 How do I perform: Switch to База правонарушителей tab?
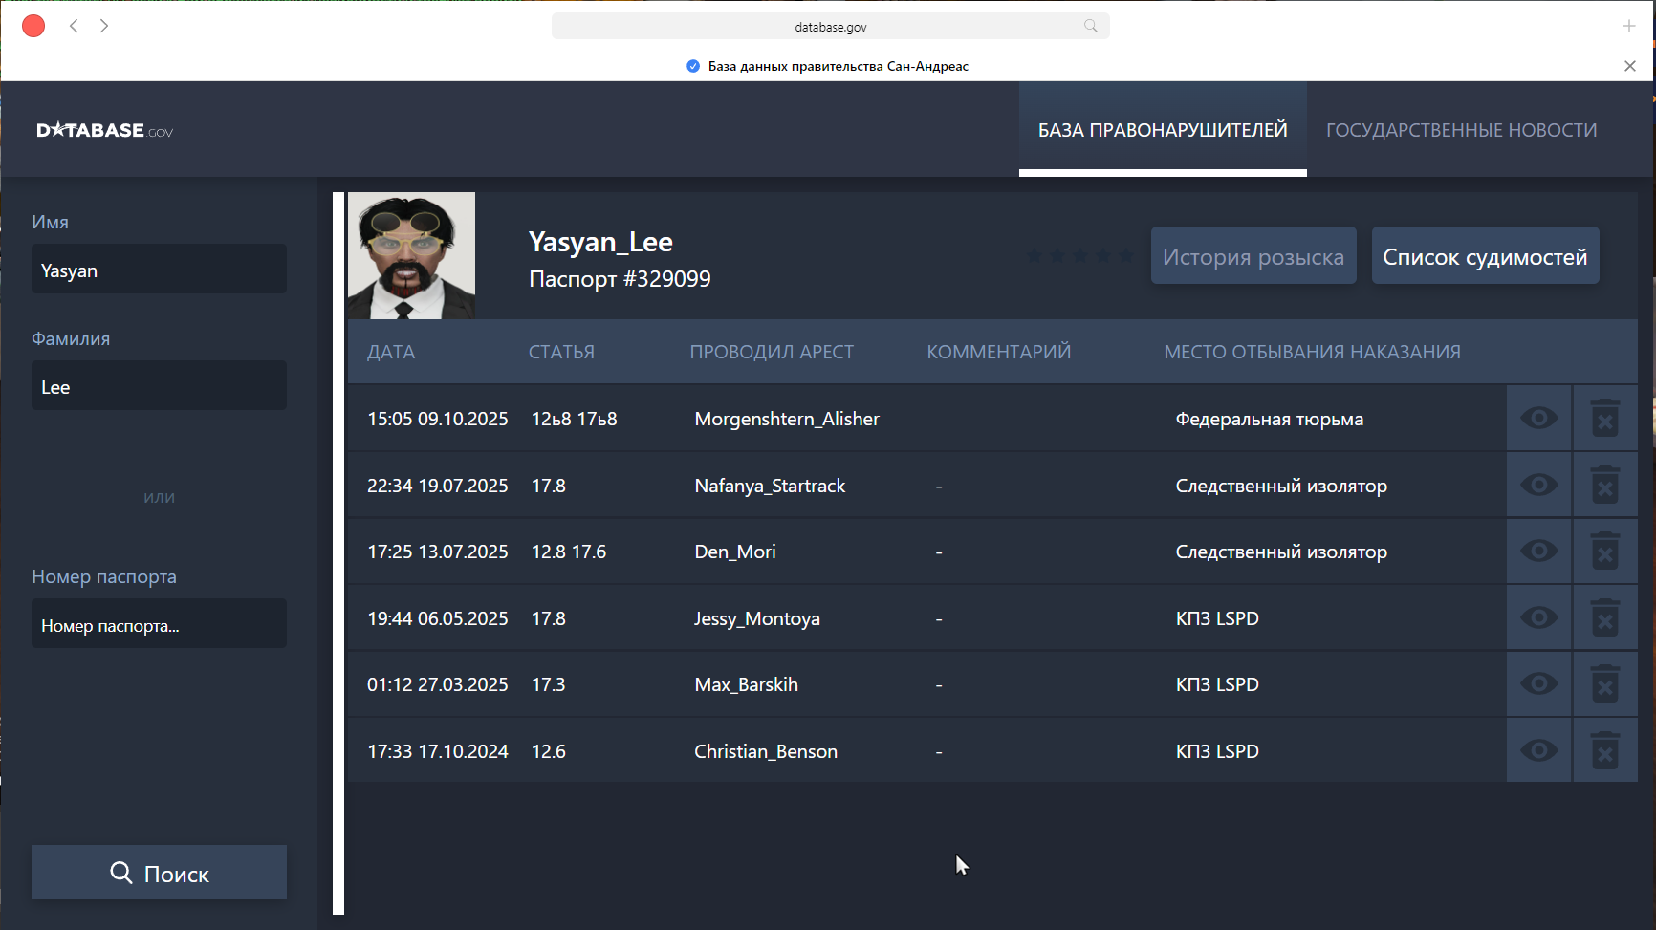click(x=1163, y=130)
